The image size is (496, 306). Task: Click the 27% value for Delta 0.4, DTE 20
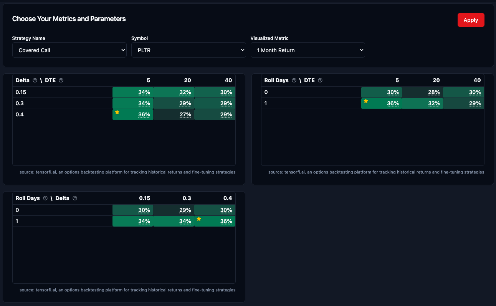point(185,114)
